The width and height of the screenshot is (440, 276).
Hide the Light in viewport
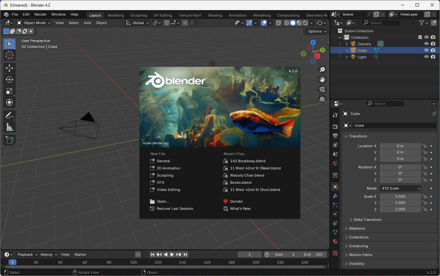click(x=426, y=57)
